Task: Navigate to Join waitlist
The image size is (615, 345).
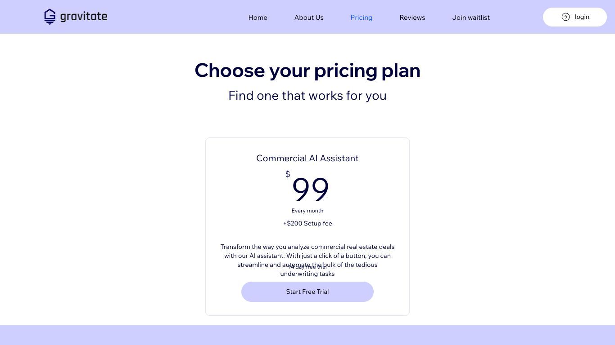Action: point(471,18)
